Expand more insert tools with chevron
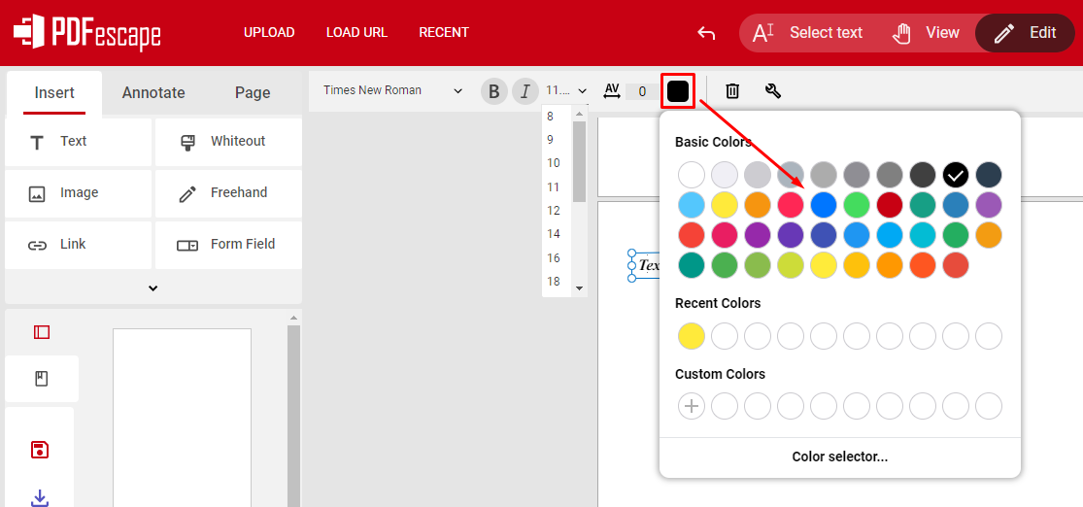This screenshot has height=507, width=1083. coord(153,288)
